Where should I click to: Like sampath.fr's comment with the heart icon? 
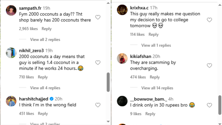tap(98, 17)
